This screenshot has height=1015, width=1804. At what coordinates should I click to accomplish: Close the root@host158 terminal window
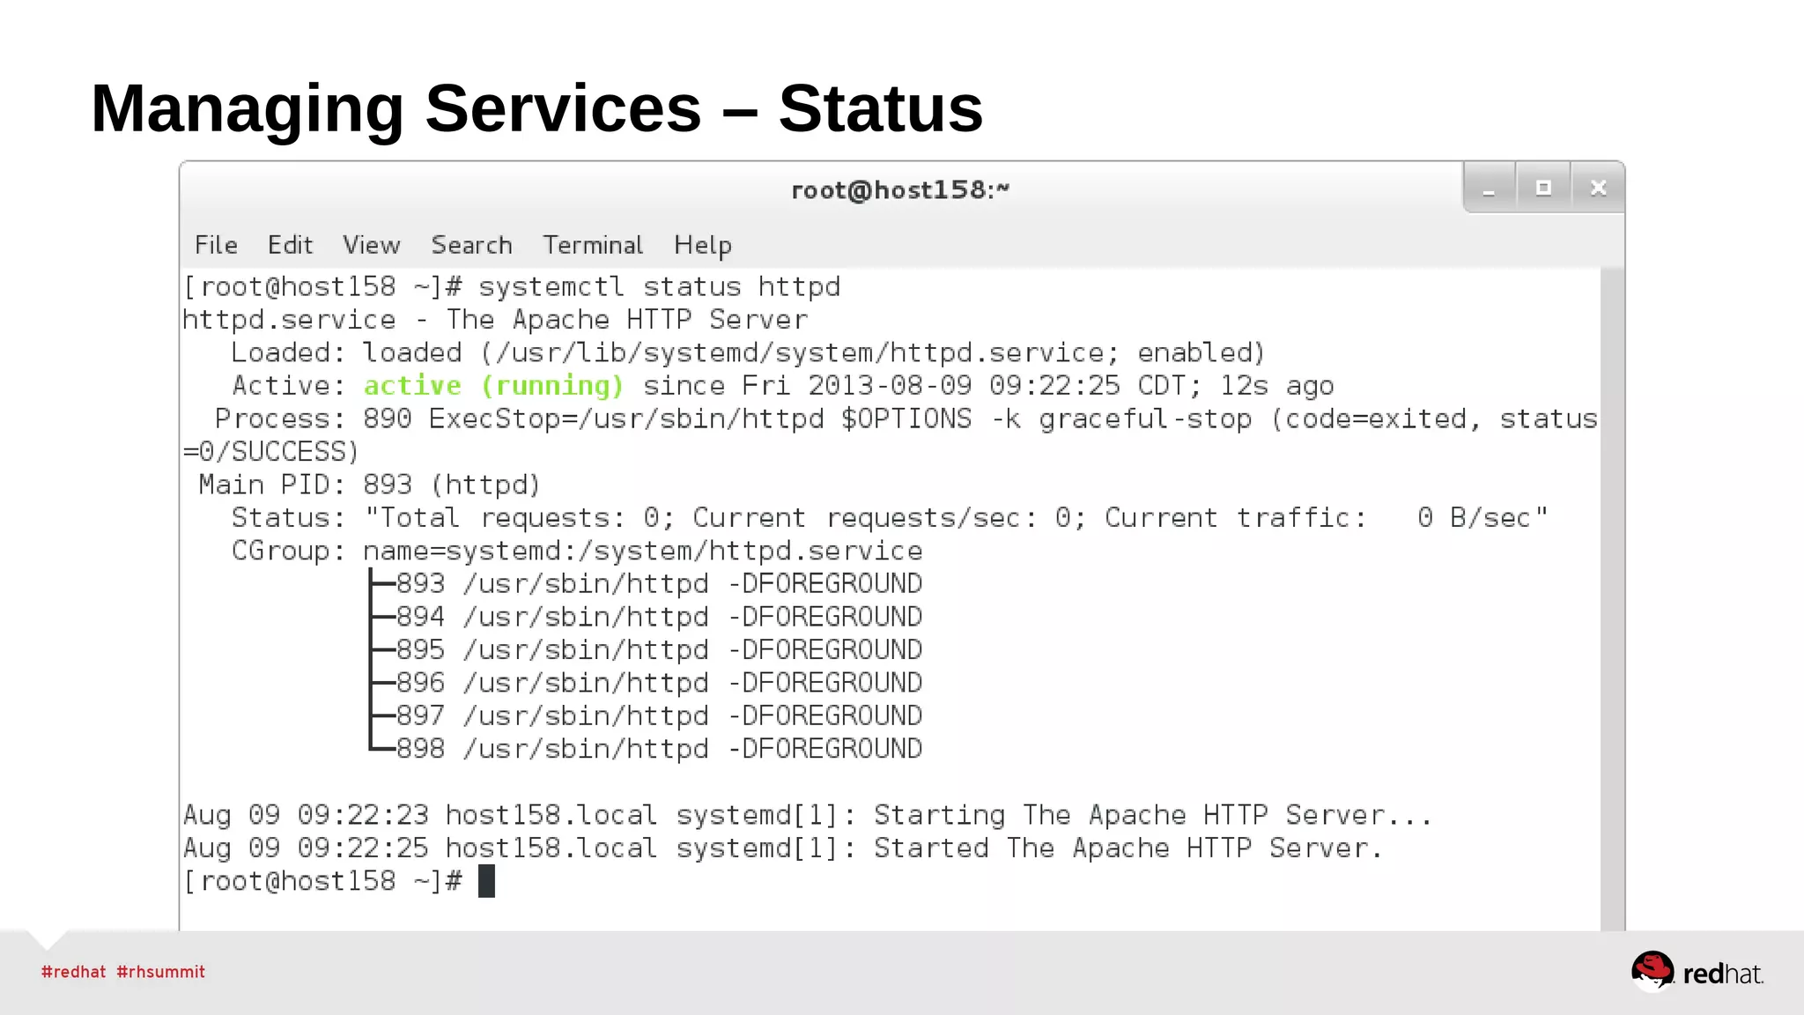1598,188
